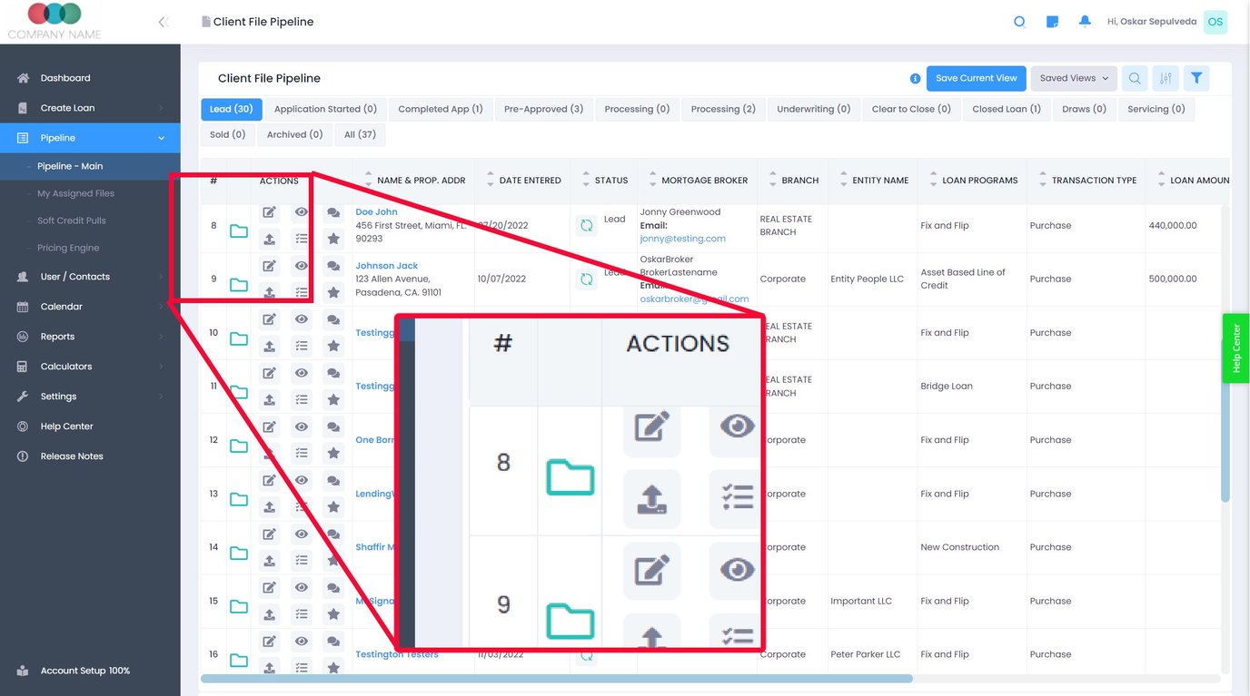Click the blue info icon near Save Current View
Viewport: 1250px width, 696px height.
915,78
